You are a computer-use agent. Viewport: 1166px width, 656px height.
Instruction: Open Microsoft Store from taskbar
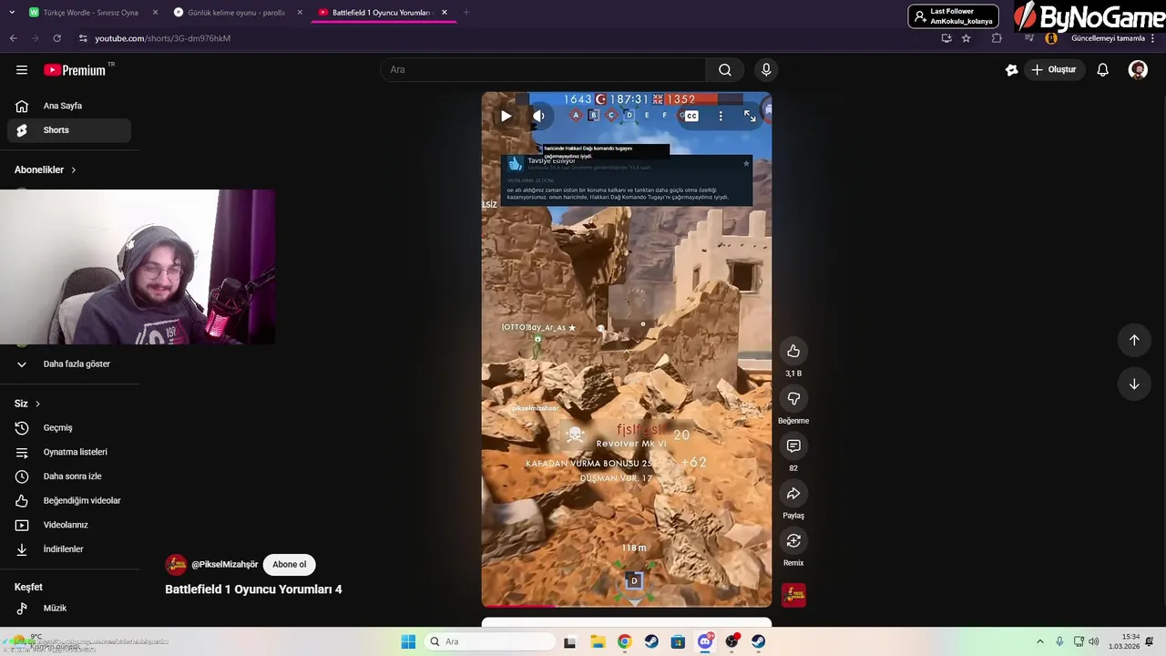[678, 641]
